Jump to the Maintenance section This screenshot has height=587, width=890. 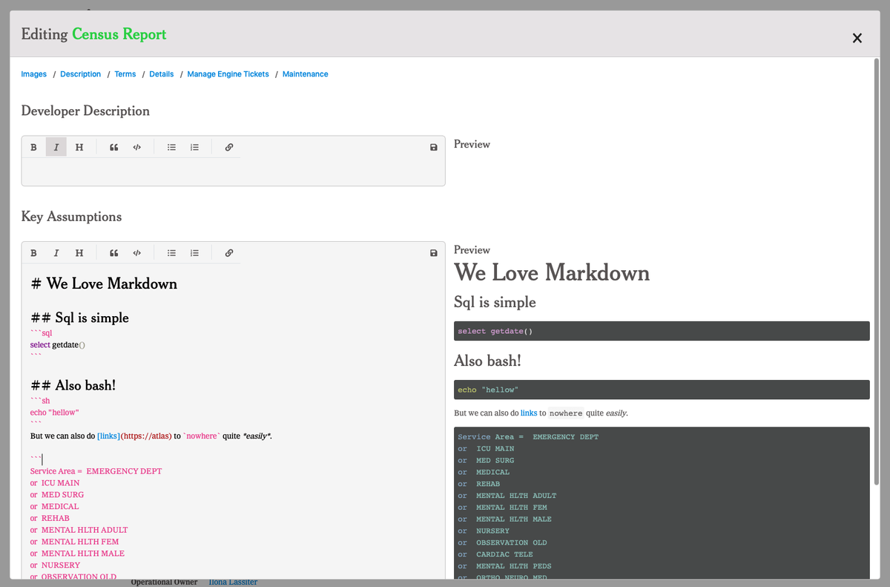pyautogui.click(x=305, y=74)
